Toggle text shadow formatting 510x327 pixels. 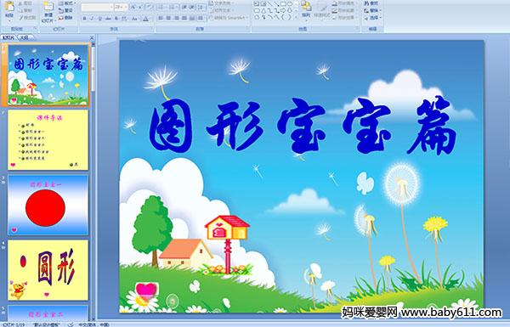[116, 19]
